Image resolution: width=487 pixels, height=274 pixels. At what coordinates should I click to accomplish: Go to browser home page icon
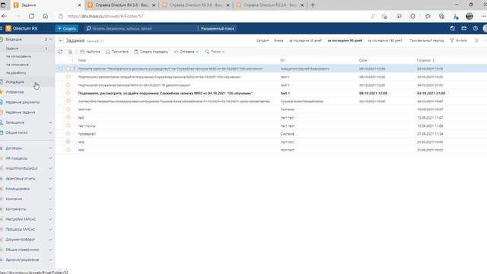(x=46, y=16)
